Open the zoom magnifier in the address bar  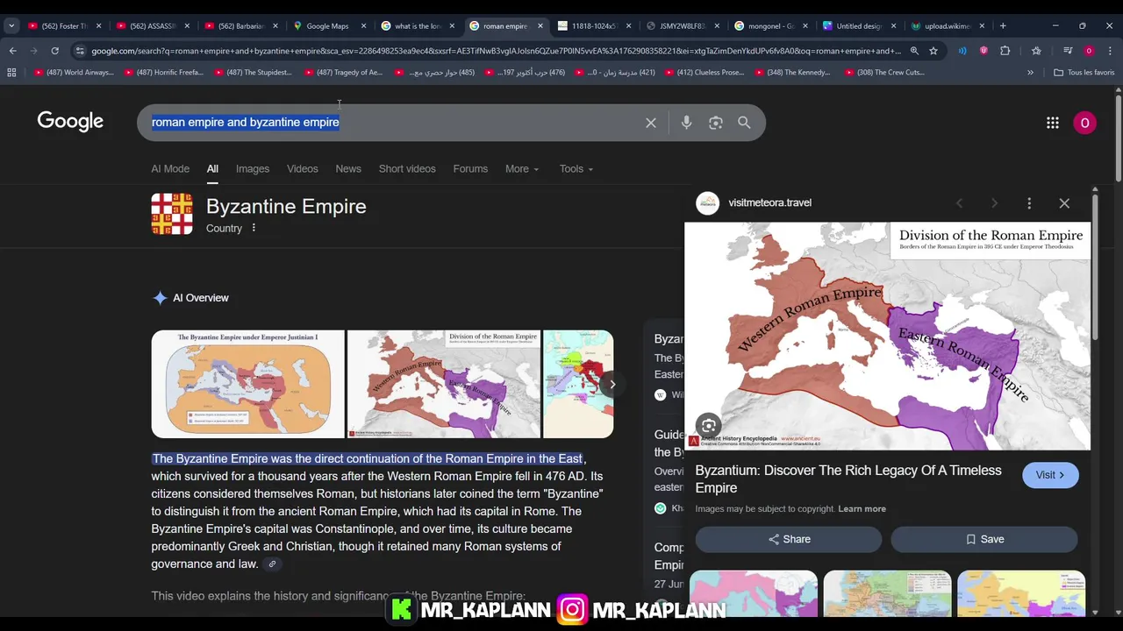click(914, 51)
